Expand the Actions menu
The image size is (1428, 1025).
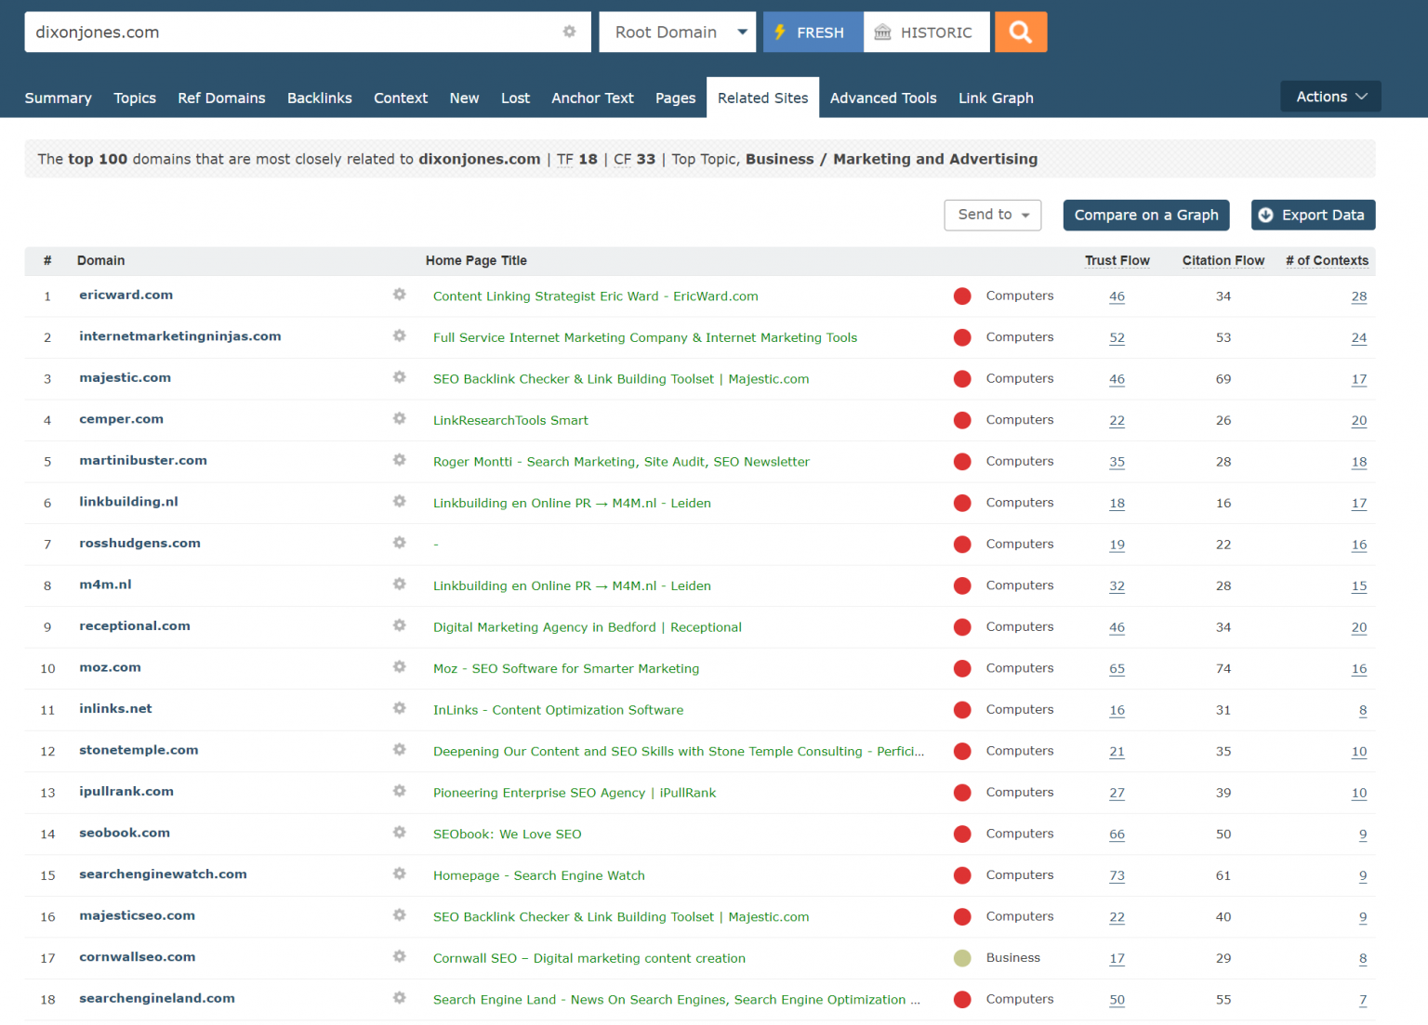[x=1330, y=97]
